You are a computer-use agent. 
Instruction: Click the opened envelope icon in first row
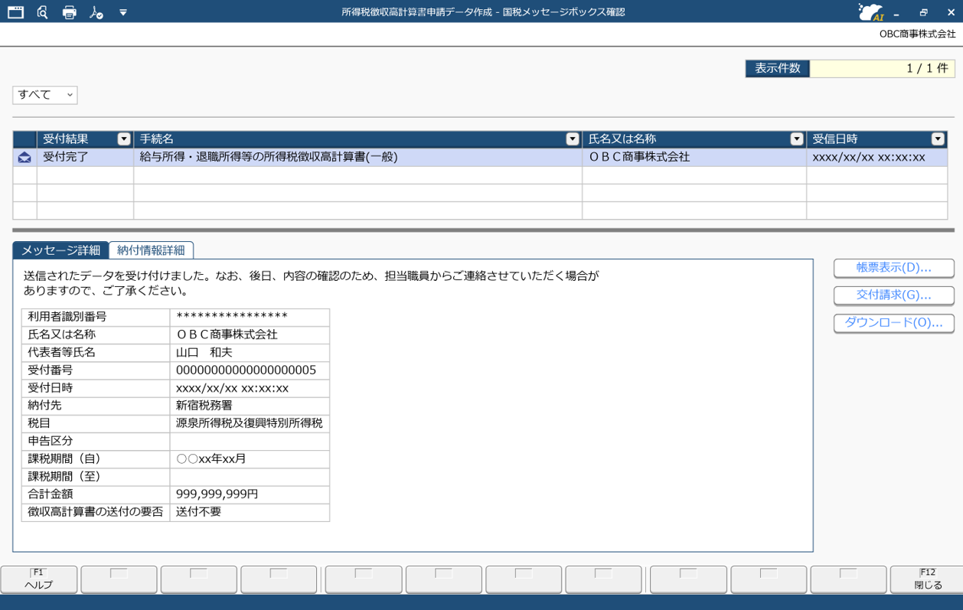24,158
